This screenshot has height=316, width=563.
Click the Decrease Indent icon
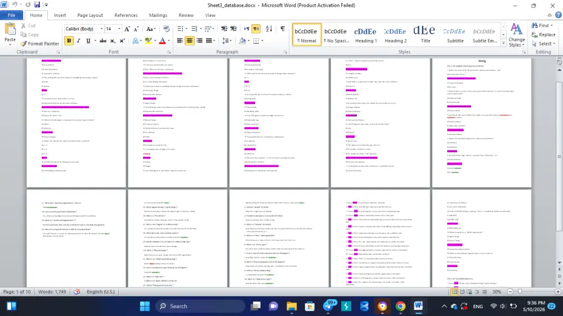(224, 29)
